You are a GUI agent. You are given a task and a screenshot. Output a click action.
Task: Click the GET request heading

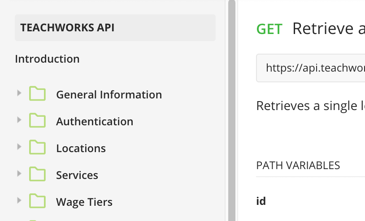310,29
